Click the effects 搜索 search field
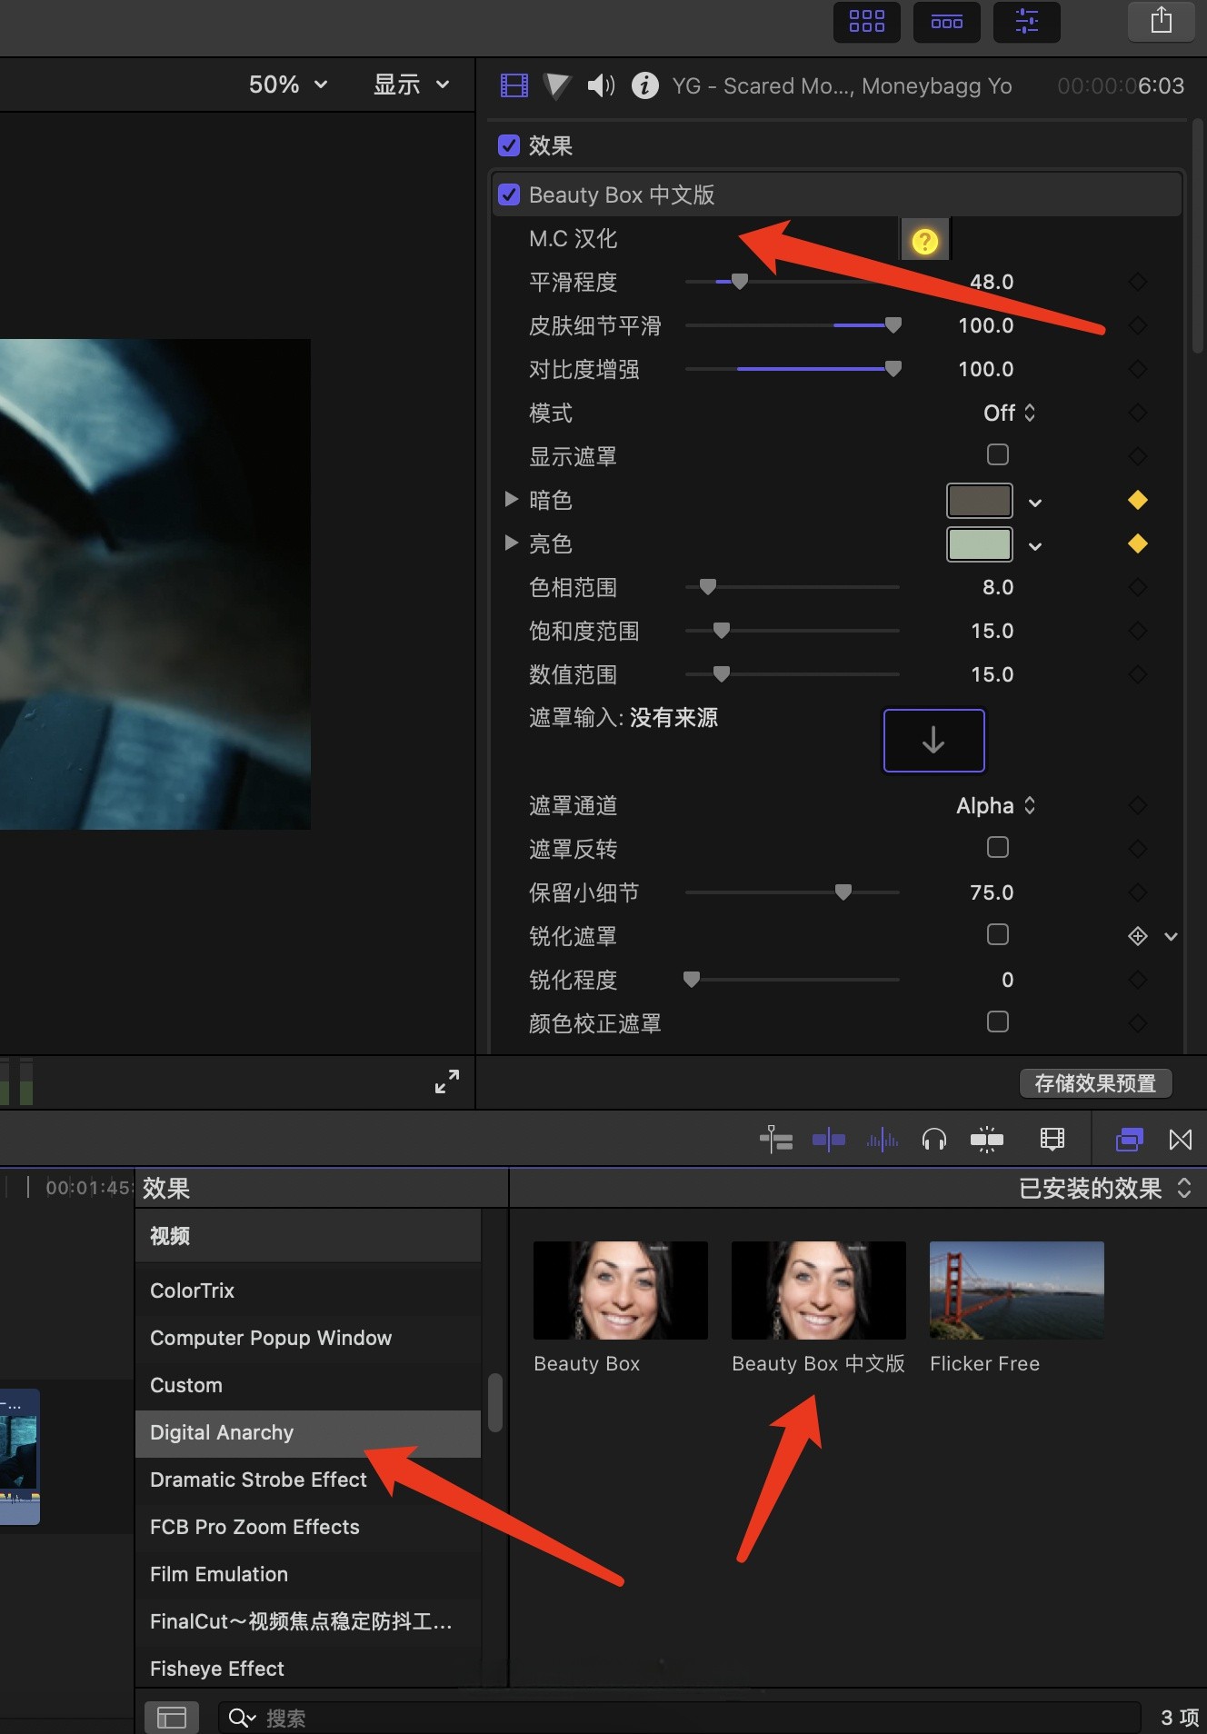The height and width of the screenshot is (1734, 1207). pos(679,1718)
